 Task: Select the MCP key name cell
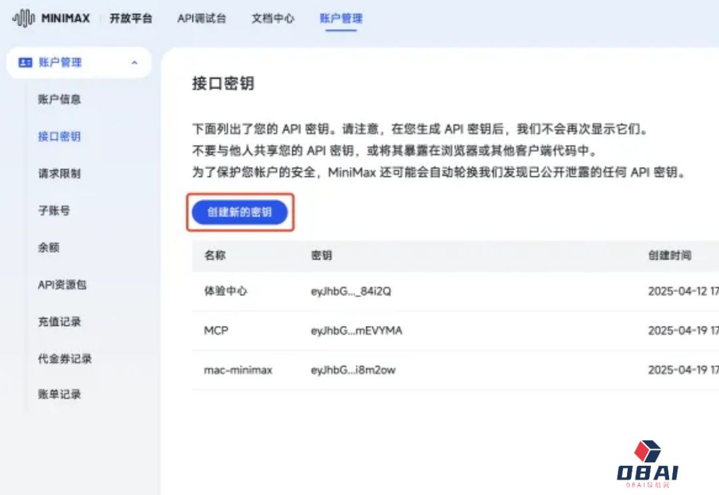click(x=216, y=331)
